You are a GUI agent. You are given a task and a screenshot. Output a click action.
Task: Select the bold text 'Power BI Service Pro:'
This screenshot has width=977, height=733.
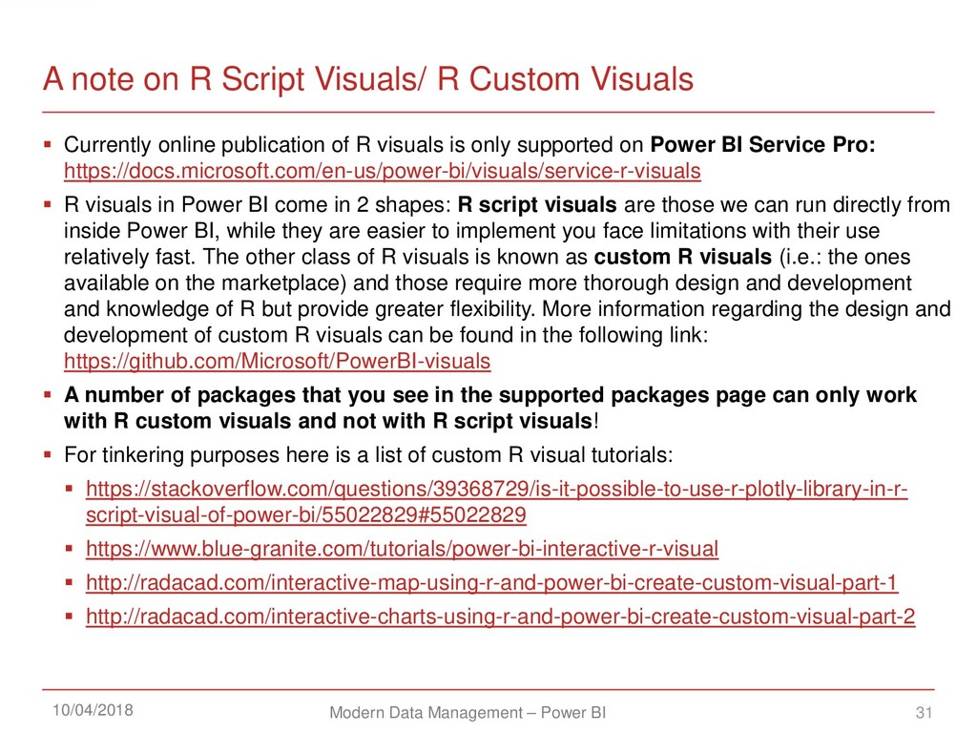point(762,145)
